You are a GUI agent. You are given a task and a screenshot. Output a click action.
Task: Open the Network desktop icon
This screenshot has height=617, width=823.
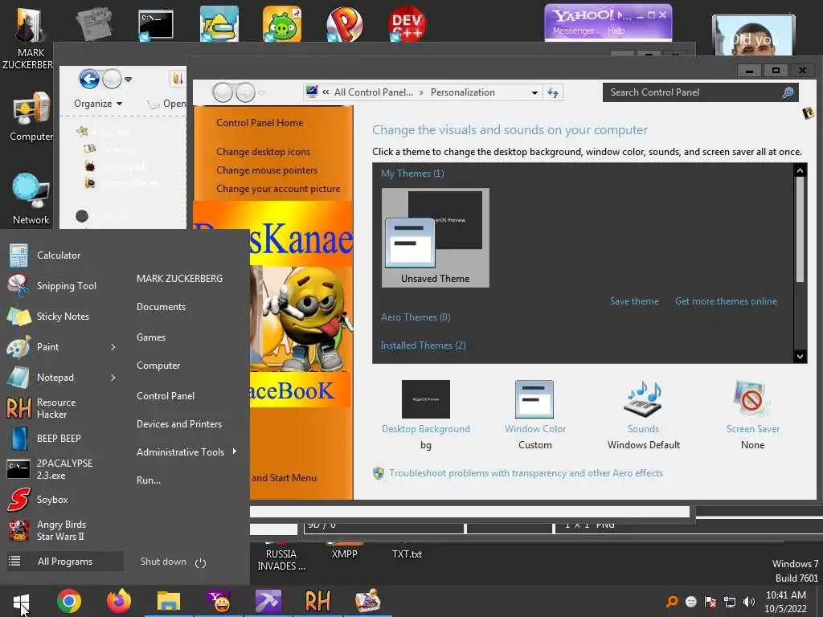[x=31, y=199]
